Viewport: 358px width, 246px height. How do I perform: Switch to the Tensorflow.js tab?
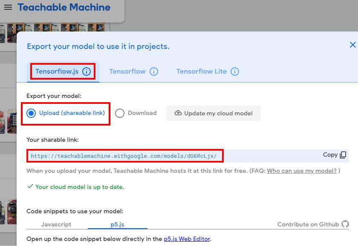click(x=63, y=72)
